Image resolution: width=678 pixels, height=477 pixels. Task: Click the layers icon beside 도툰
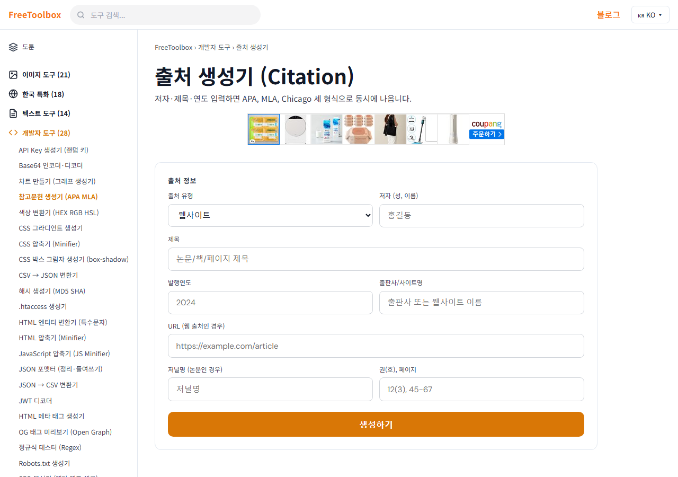[13, 47]
